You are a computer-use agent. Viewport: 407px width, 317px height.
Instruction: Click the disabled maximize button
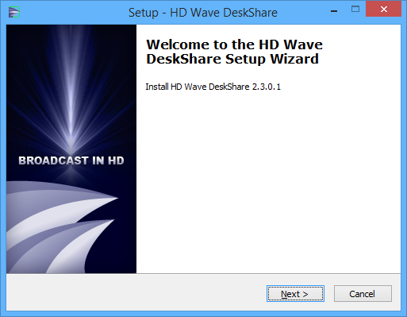[355, 10]
